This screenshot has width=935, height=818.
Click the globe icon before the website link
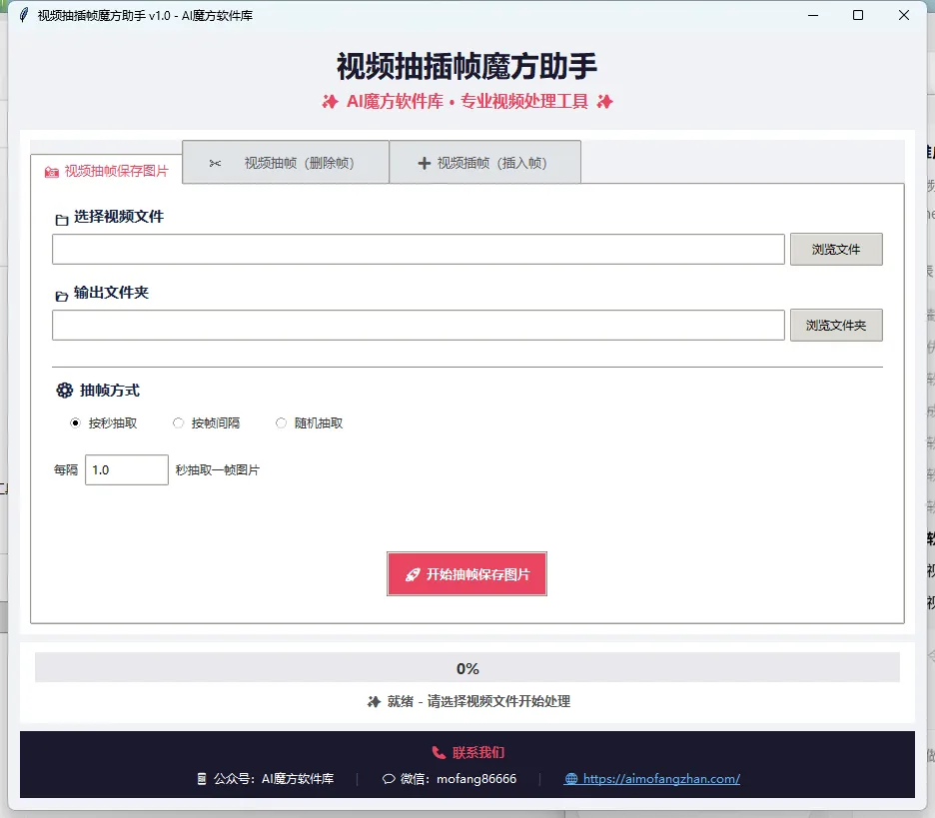(571, 779)
